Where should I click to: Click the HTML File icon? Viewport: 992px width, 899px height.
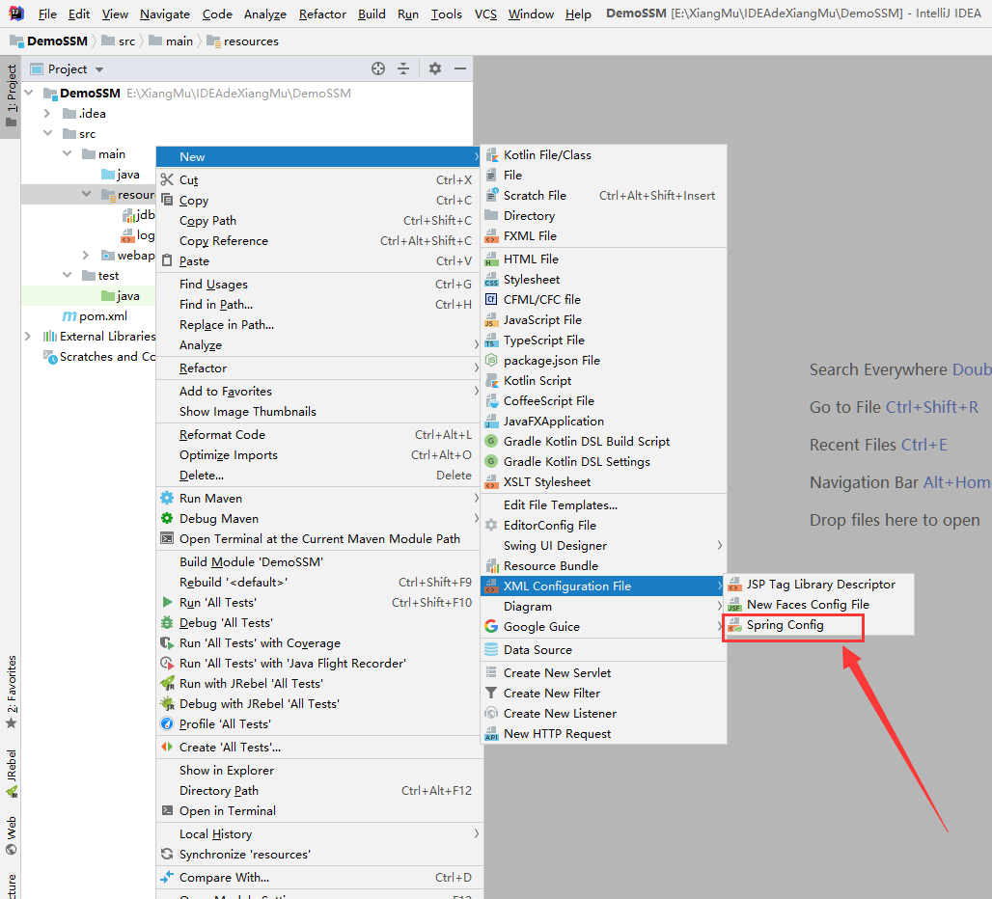491,259
